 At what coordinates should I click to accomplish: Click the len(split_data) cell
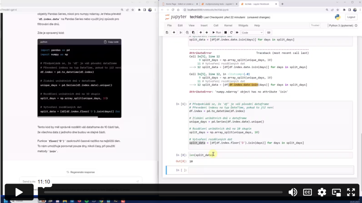[x=270, y=155]
